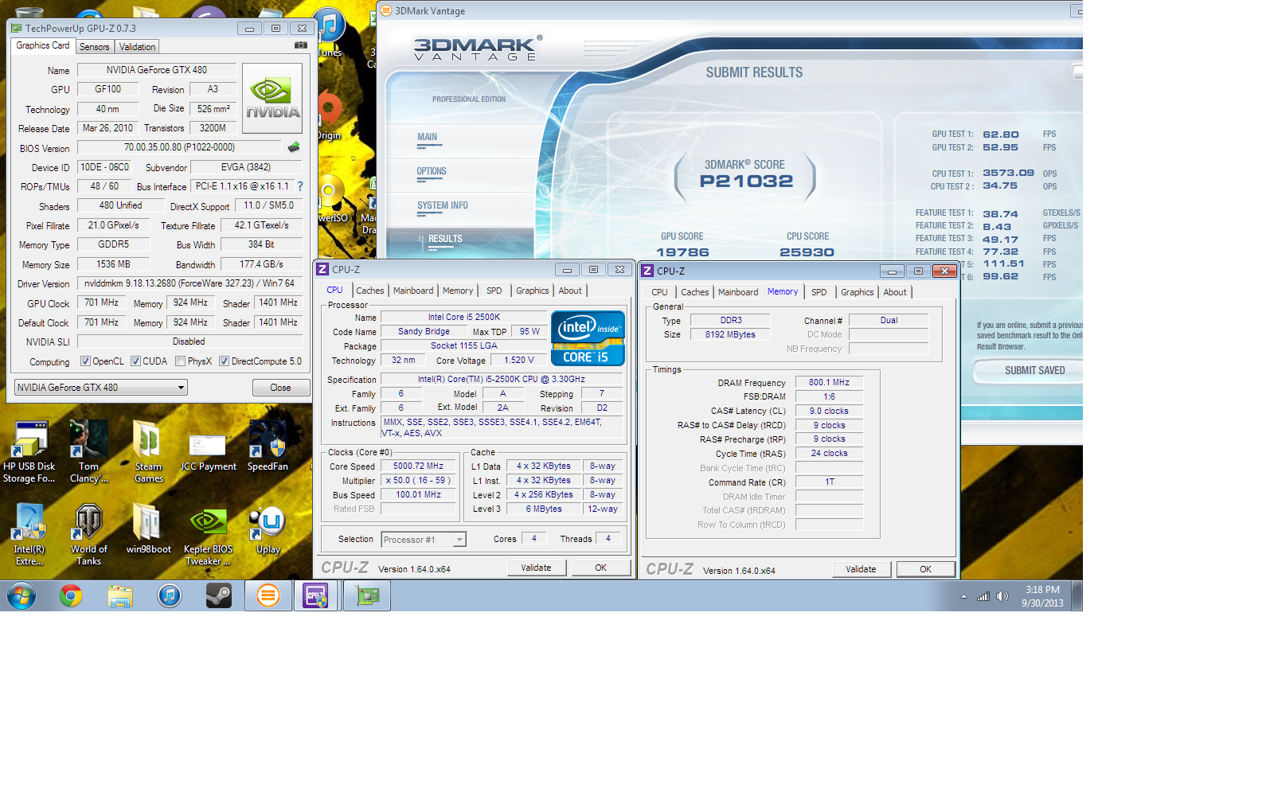Click OK in left CPU-Z window
The height and width of the screenshot is (796, 1274).
[x=601, y=568]
